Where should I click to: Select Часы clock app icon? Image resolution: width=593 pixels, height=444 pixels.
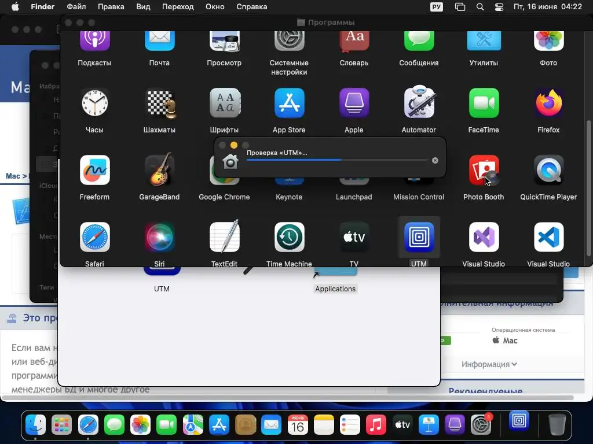click(94, 103)
